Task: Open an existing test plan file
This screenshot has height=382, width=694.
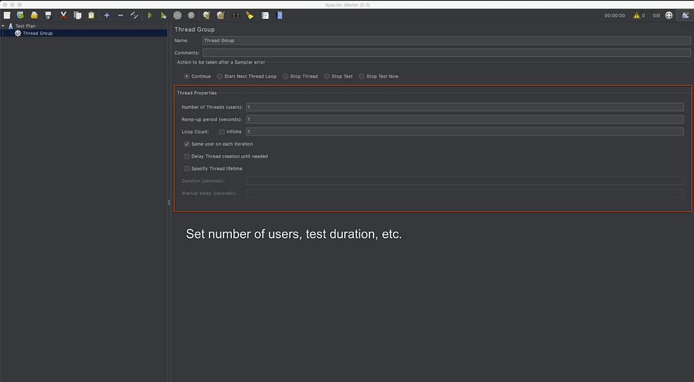Action: (x=34, y=16)
